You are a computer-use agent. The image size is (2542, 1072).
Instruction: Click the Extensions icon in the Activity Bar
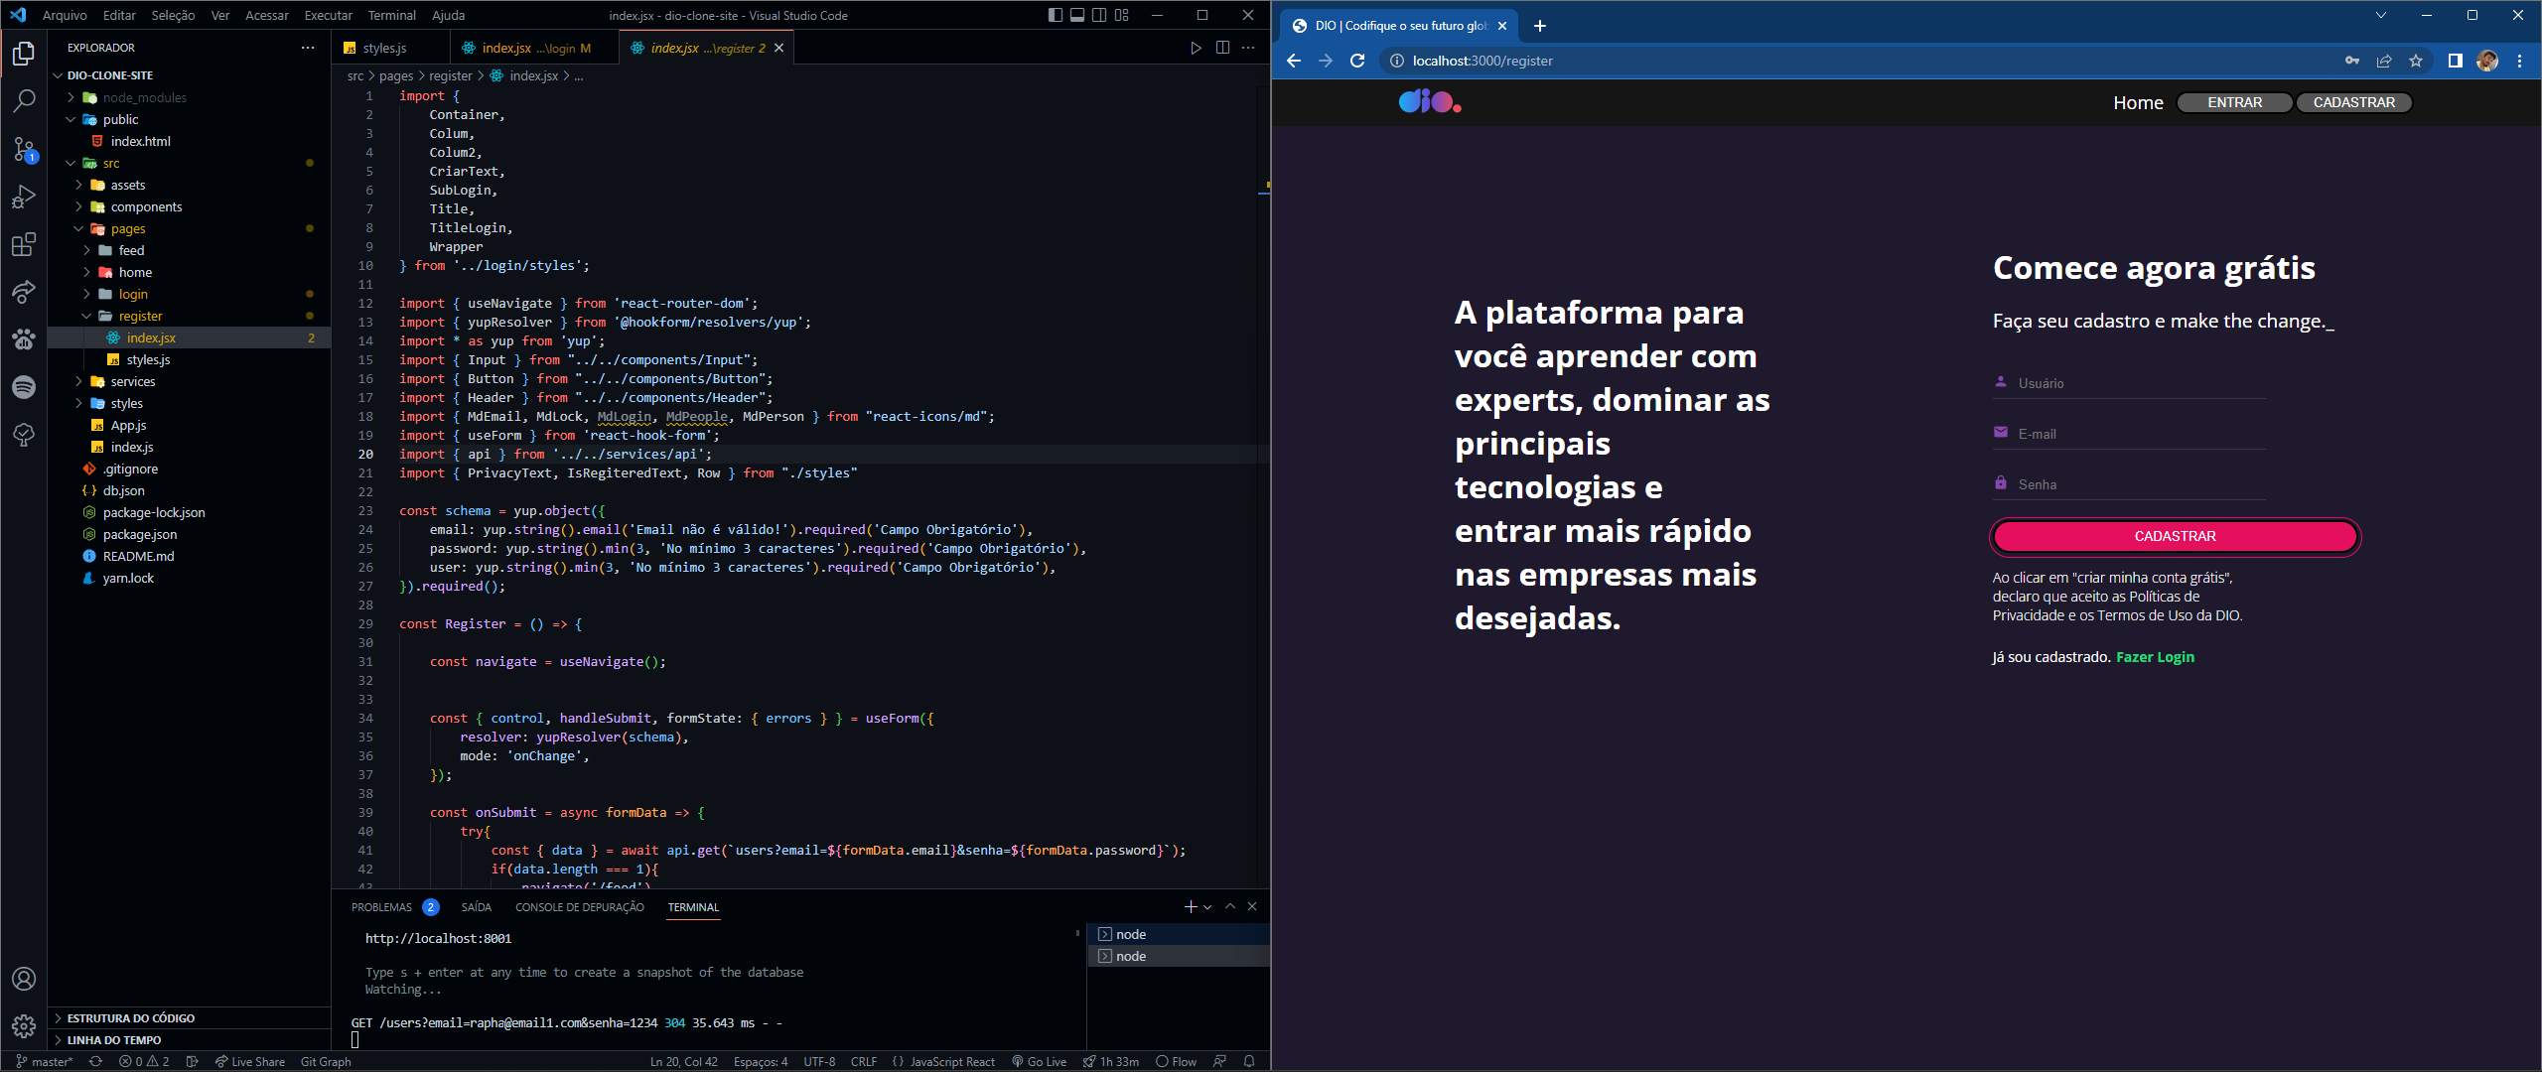[24, 244]
